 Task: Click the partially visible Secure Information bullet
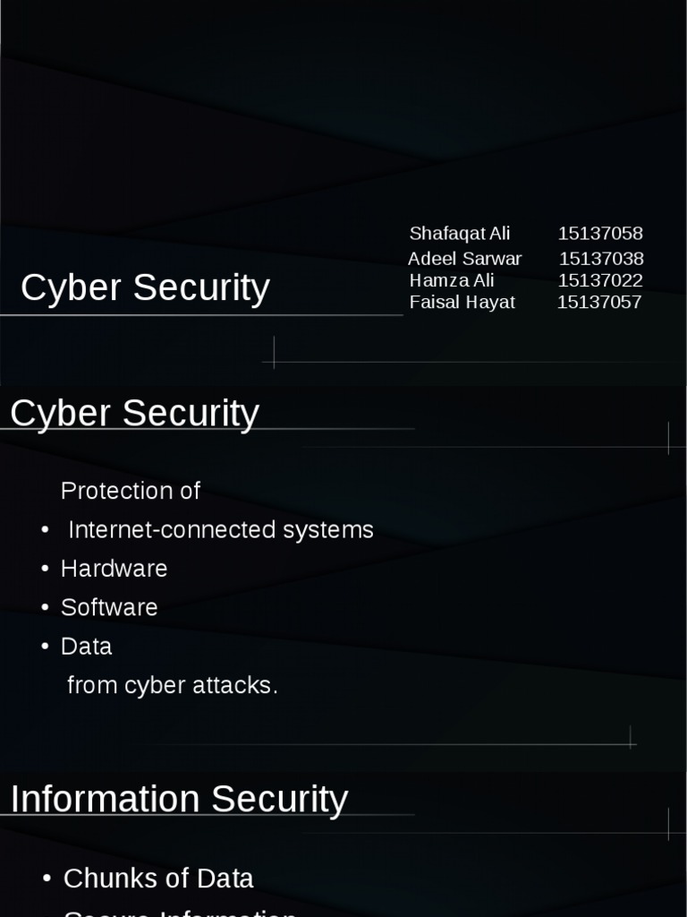[180, 913]
